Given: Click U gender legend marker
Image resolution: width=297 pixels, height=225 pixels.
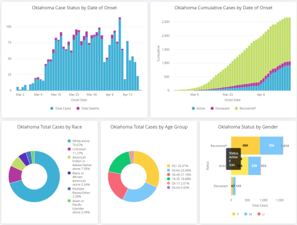Looking at the screenshot, I should [x=259, y=214].
